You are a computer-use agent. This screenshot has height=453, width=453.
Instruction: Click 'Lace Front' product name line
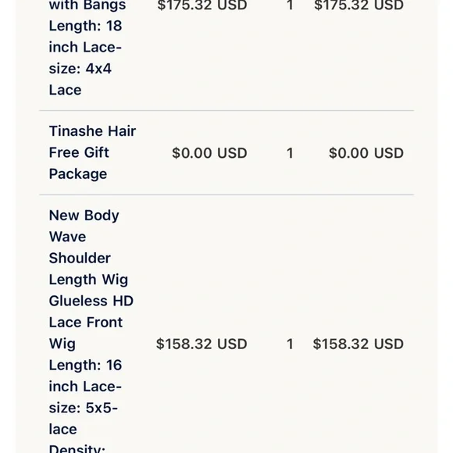click(86, 323)
